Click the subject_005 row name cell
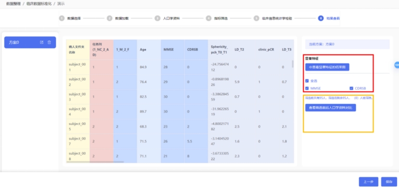The image size is (399, 188). click(77, 126)
